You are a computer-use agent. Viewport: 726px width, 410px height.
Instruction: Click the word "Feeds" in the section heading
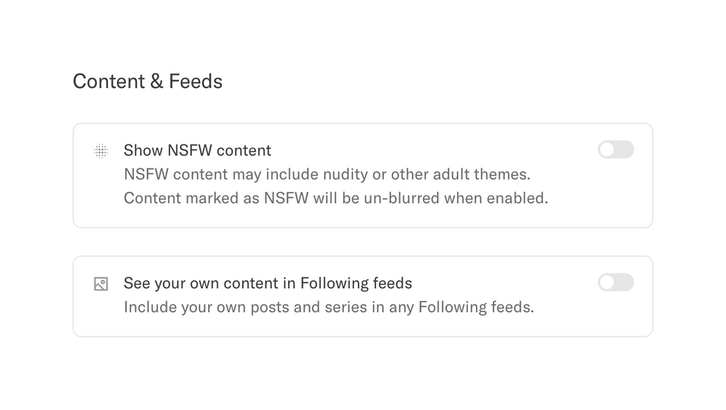pos(195,82)
